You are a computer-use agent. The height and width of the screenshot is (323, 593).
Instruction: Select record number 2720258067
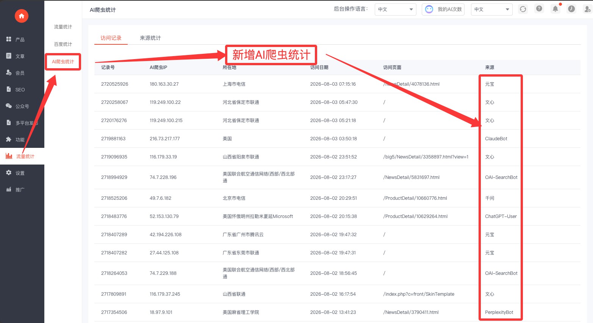pyautogui.click(x=115, y=102)
